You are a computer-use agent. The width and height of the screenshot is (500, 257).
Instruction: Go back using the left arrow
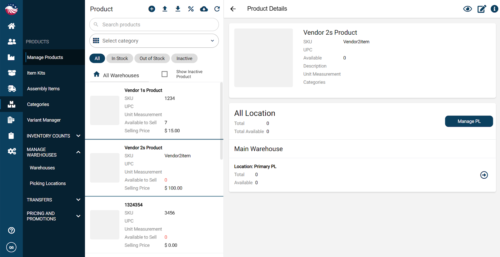pyautogui.click(x=233, y=9)
